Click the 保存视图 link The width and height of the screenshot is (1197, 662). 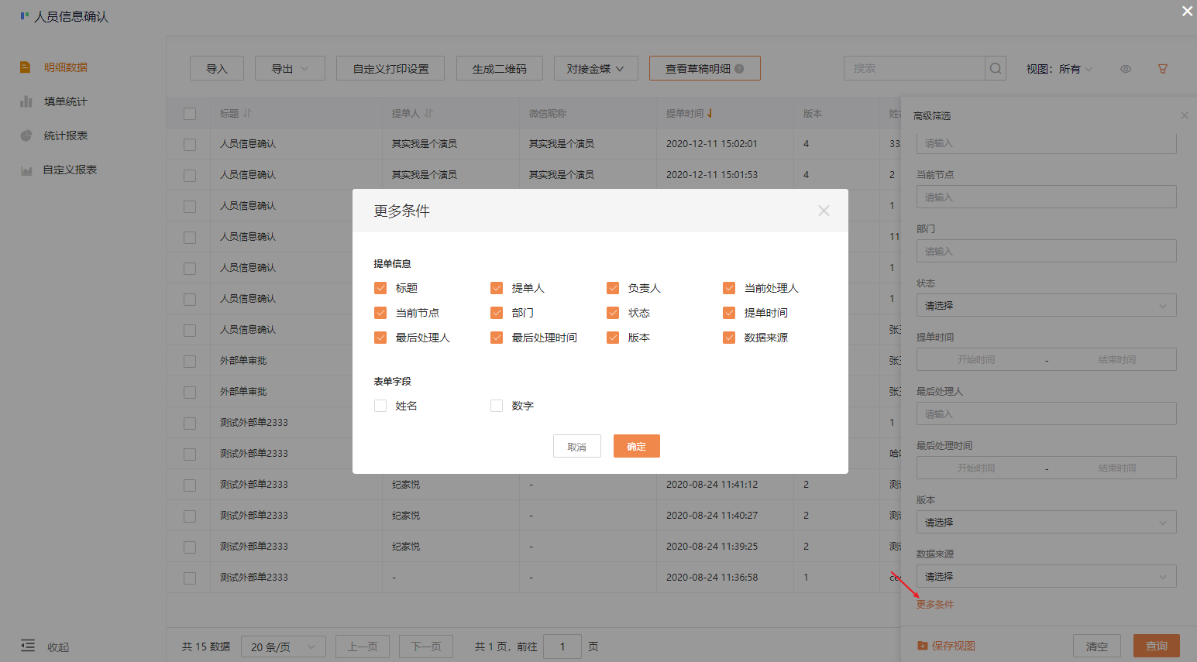point(953,646)
